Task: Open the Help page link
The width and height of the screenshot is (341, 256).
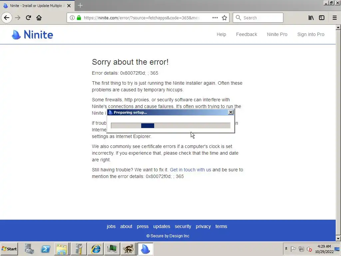Action: pyautogui.click(x=221, y=34)
